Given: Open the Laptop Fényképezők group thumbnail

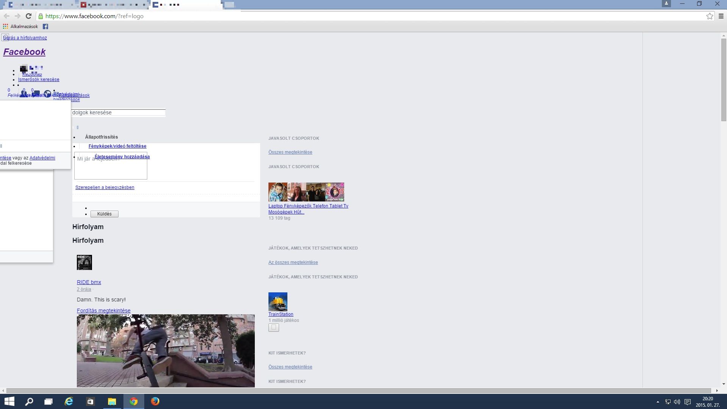Looking at the screenshot, I should [x=306, y=192].
